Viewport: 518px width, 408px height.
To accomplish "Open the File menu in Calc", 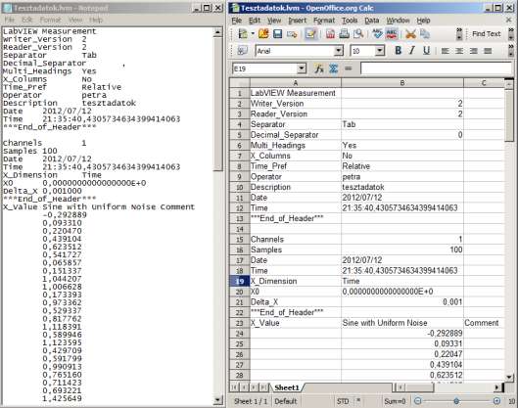I will 237,21.
